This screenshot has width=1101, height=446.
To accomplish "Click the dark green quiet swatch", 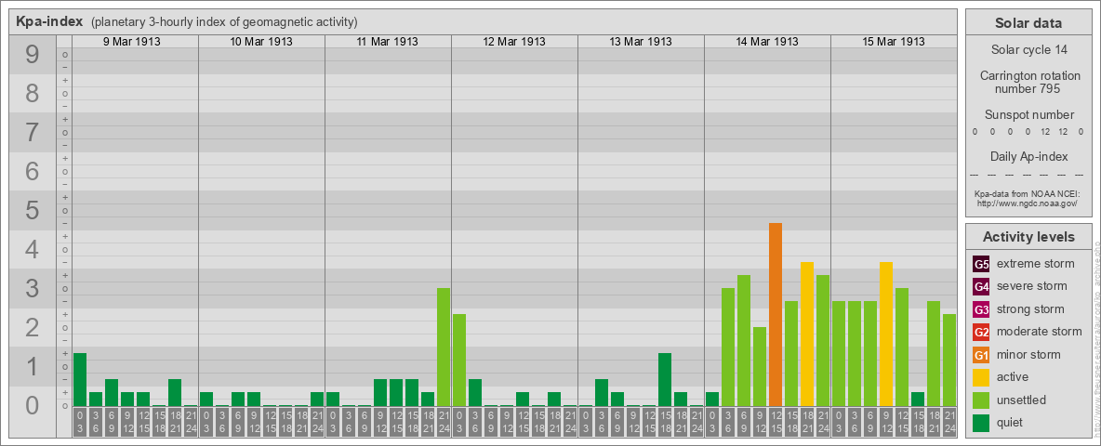I will (981, 422).
